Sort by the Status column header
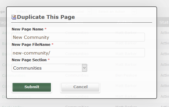The image size is (169, 107). point(164,22)
